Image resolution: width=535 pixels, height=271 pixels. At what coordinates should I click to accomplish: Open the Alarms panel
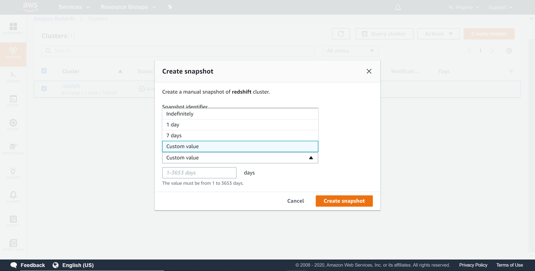[x=13, y=197]
